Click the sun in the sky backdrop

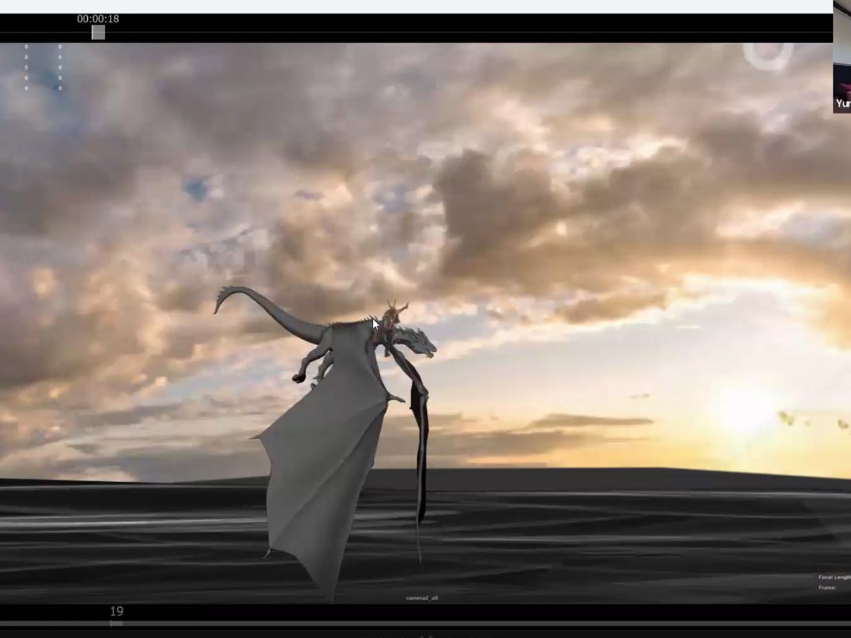[745, 410]
